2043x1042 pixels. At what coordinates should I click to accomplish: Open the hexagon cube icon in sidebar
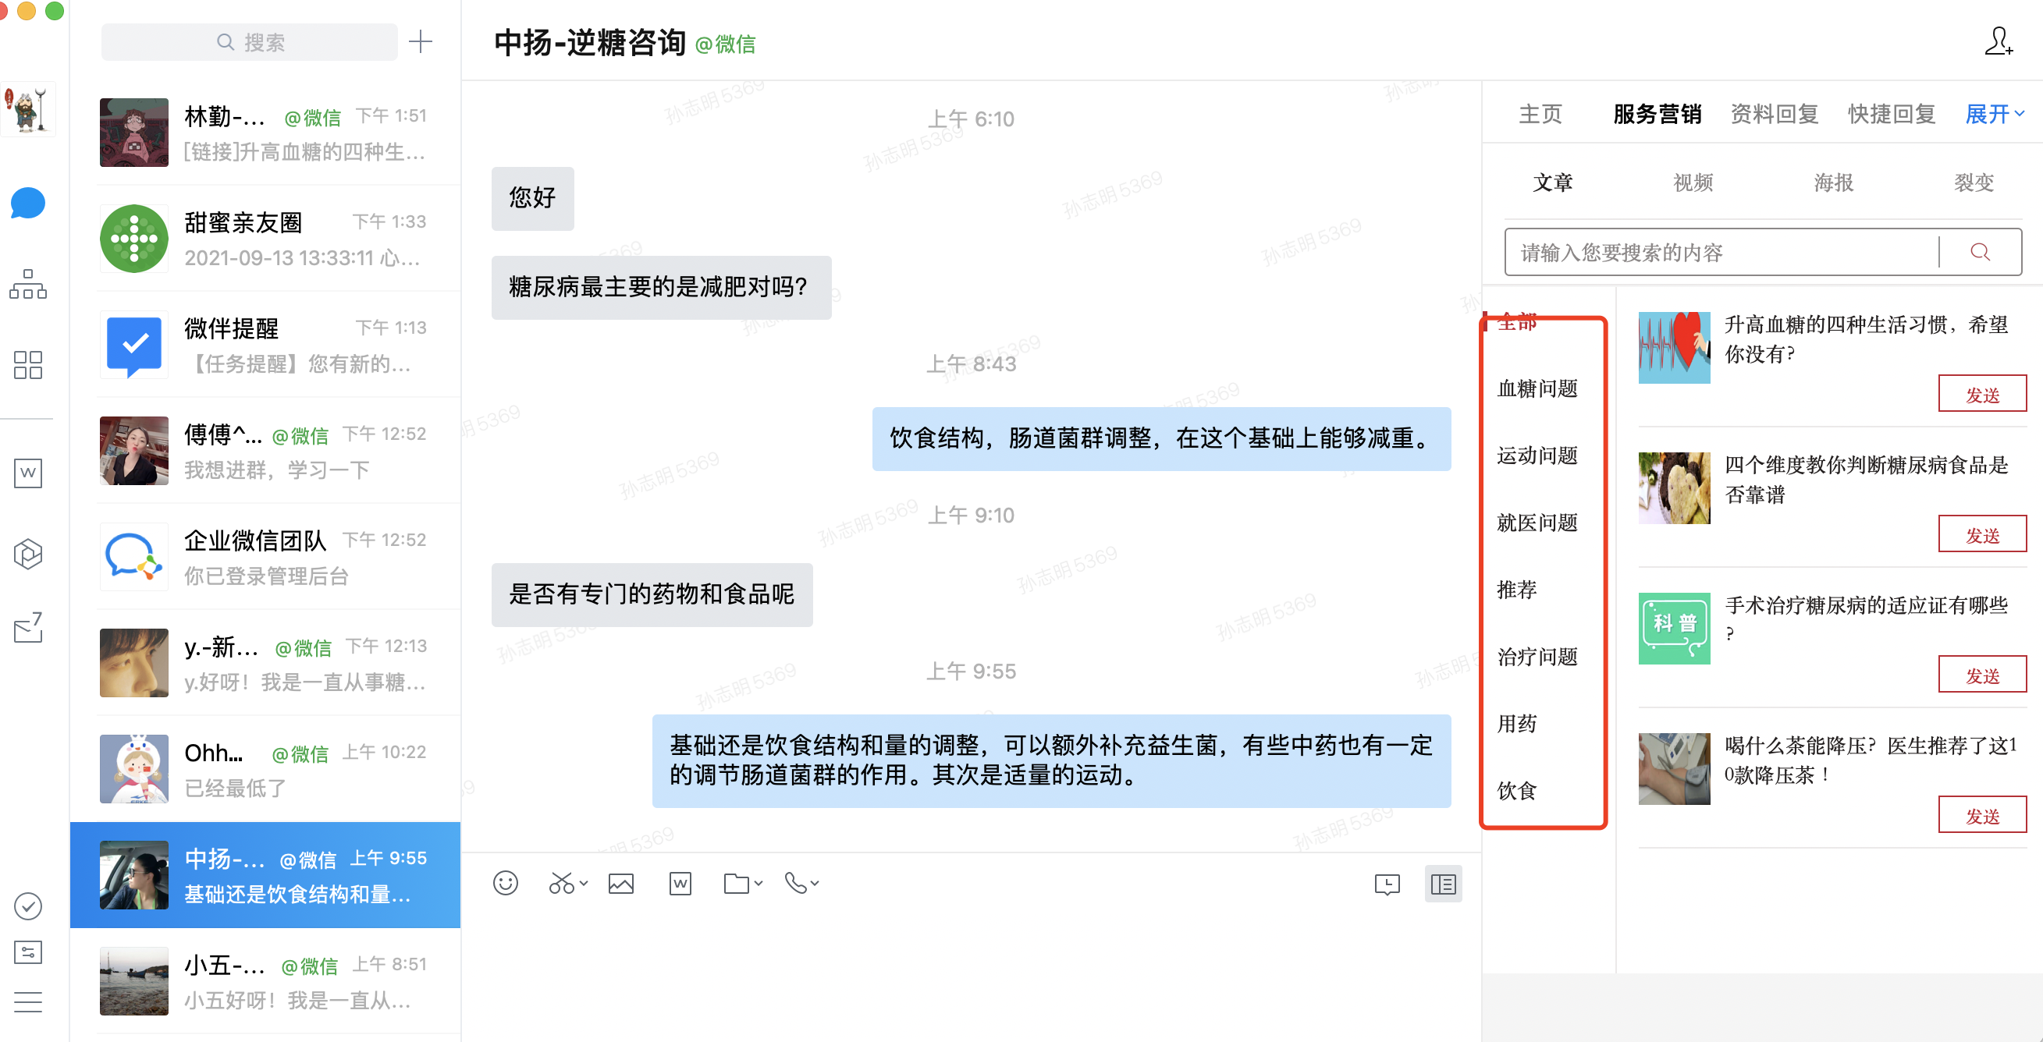point(28,554)
